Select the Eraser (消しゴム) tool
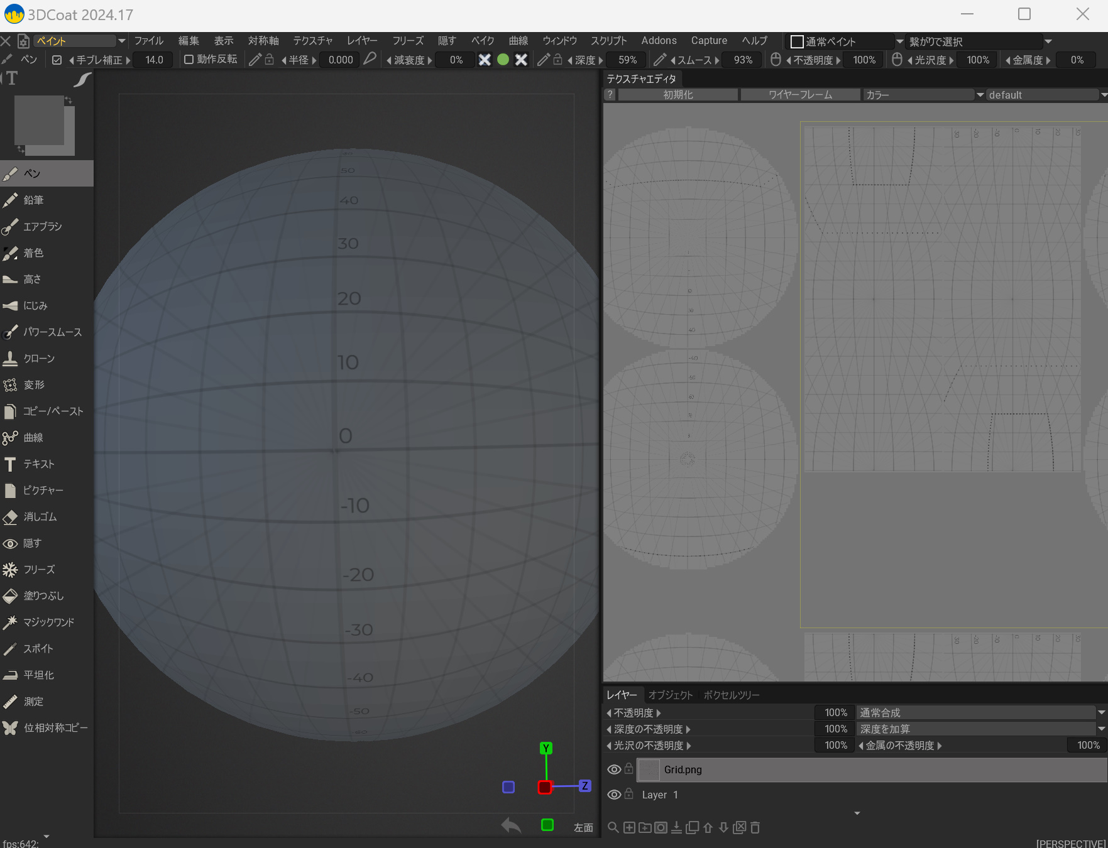The height and width of the screenshot is (848, 1108). 40,517
